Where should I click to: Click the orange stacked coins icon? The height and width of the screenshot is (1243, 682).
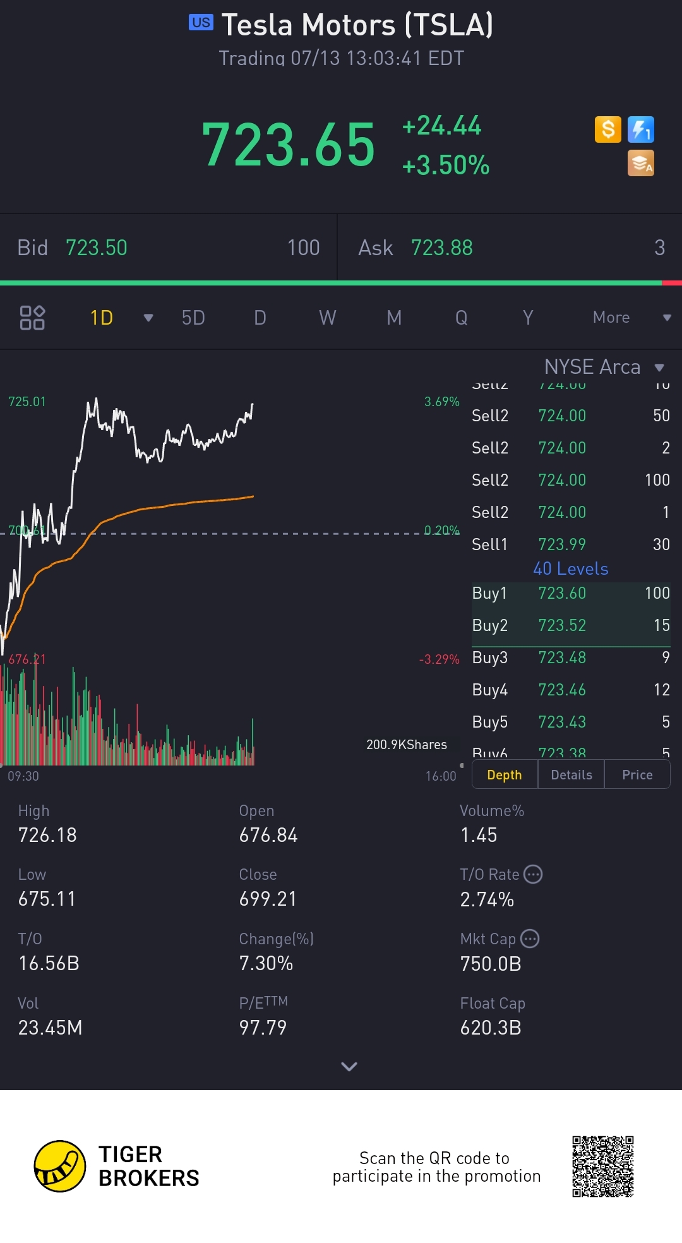(x=641, y=163)
